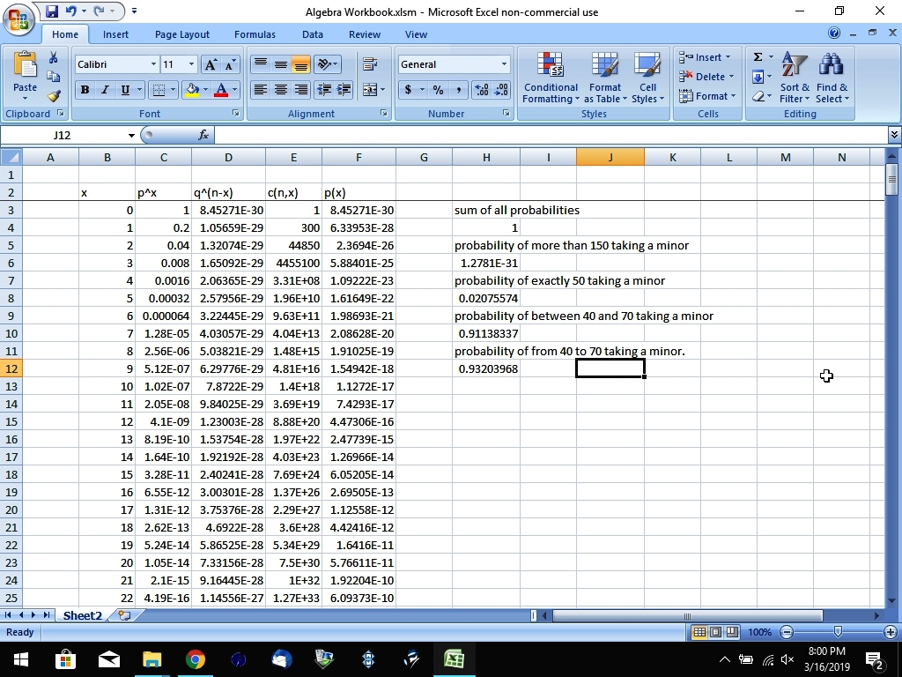Toggle Wrap Text option
Viewport: 902px width, 677px height.
370,63
